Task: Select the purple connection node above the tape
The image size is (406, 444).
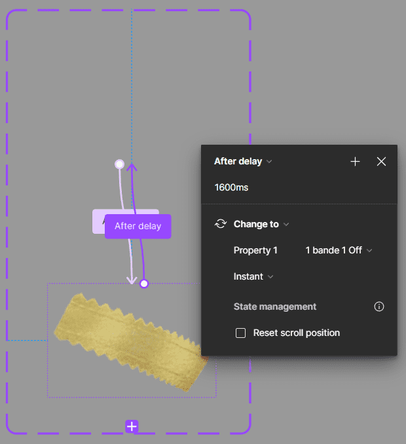Action: coord(144,284)
